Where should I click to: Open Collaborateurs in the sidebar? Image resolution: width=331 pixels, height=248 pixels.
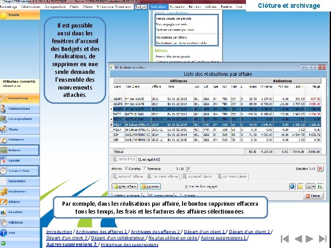click(x=20, y=108)
